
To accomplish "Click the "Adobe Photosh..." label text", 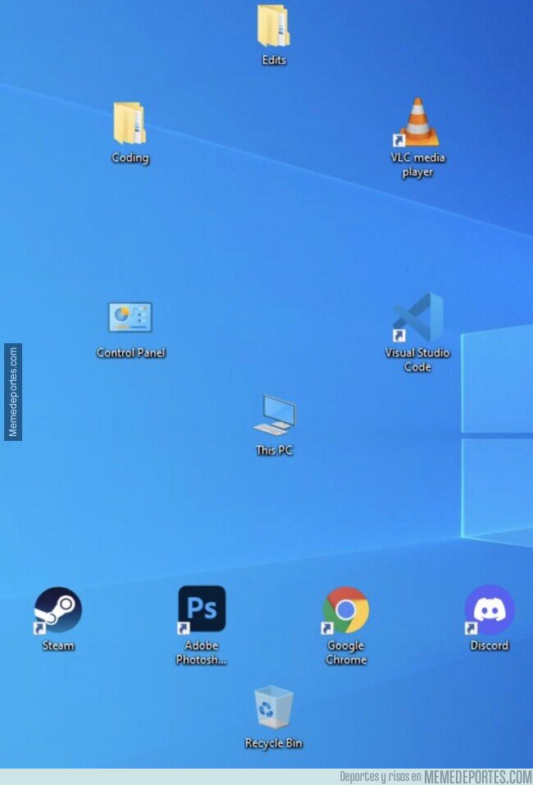I will pos(202,652).
